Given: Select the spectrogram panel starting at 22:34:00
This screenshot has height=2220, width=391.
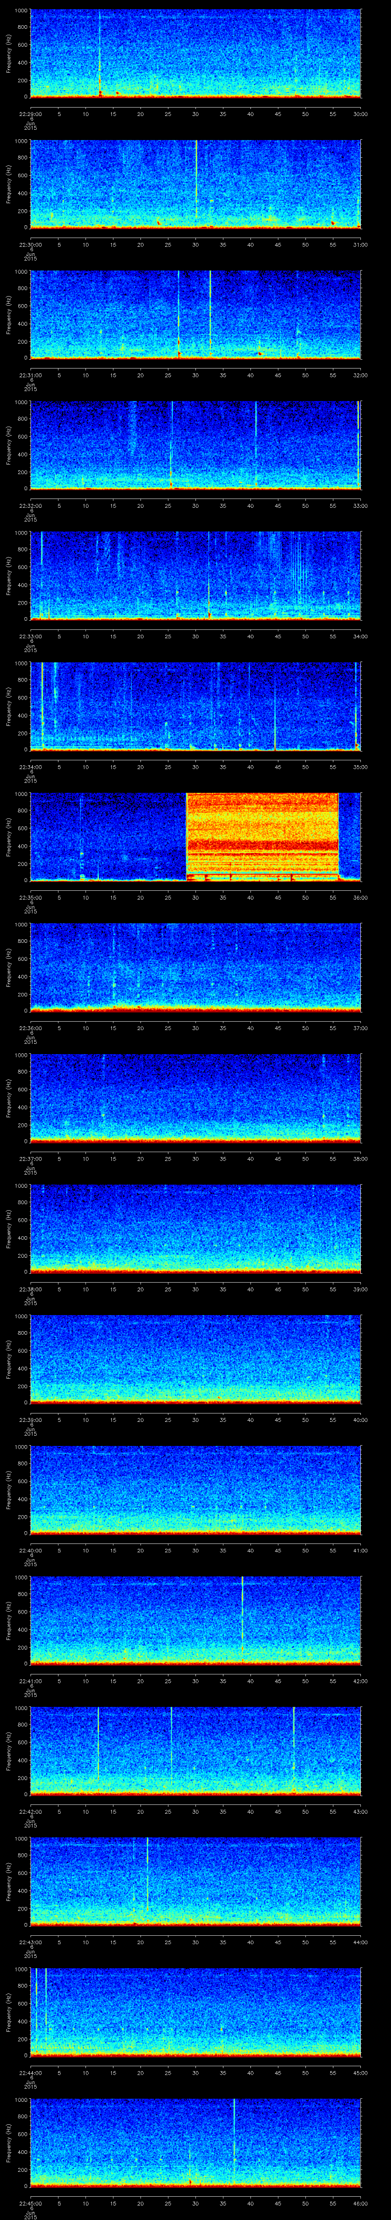Looking at the screenshot, I should 195,707.
